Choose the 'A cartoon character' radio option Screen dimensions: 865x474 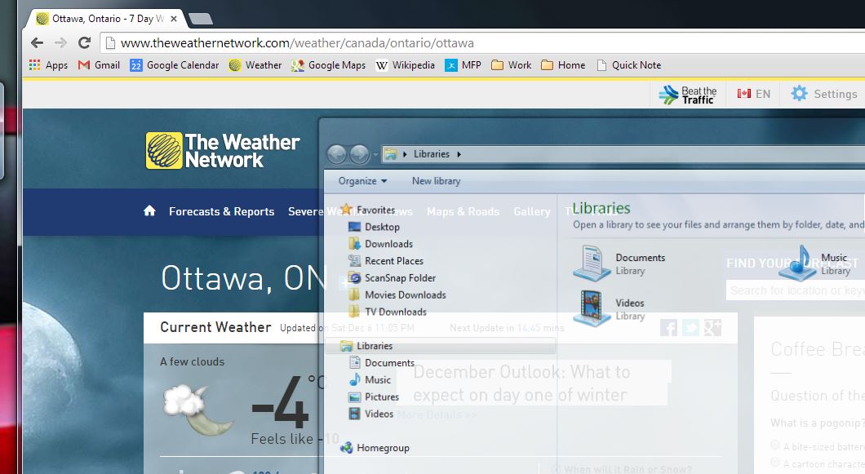tap(775, 463)
